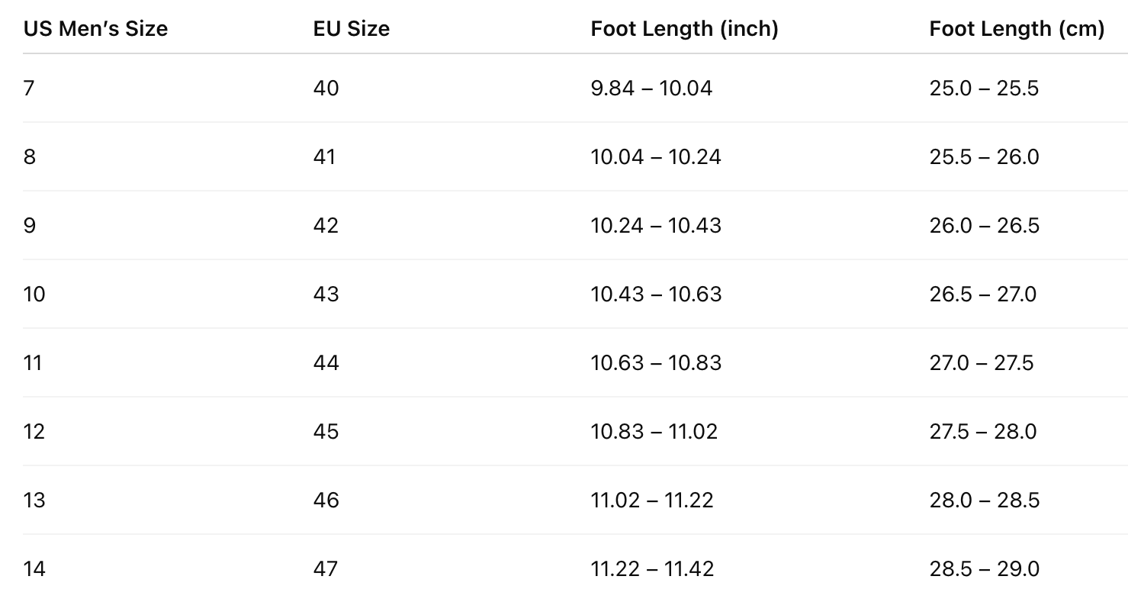Click the Foot Length (inch) header
1128x602 pixels.
tap(684, 29)
